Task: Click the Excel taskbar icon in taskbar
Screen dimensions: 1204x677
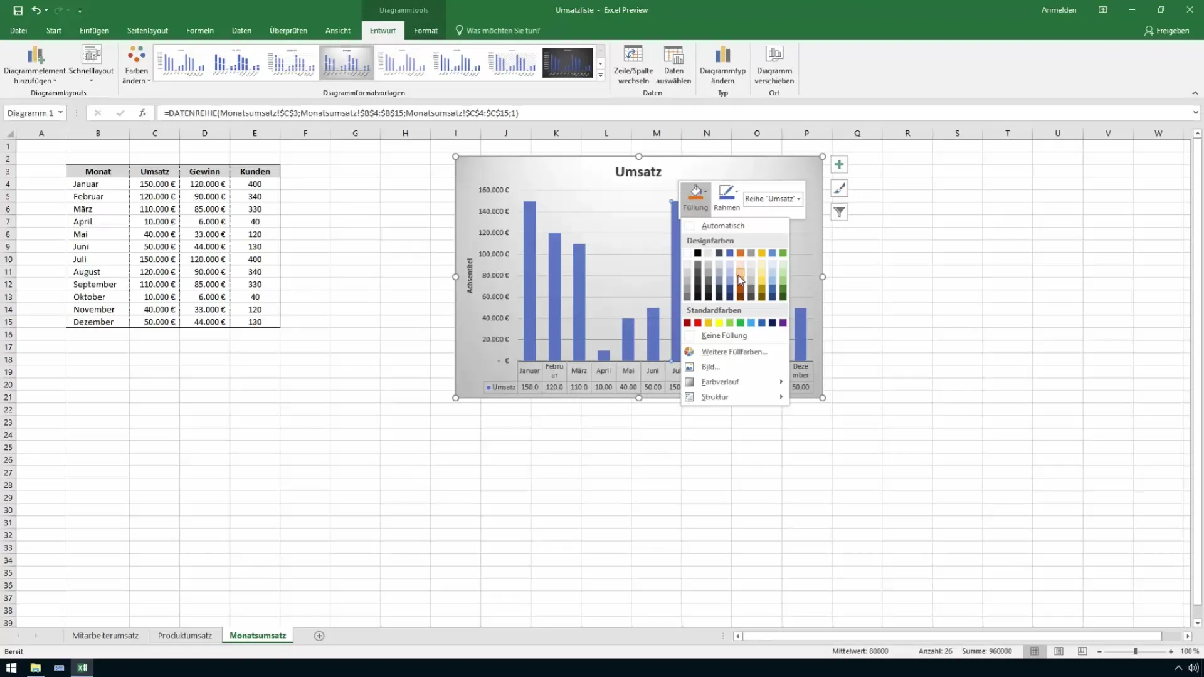Action: (81, 667)
